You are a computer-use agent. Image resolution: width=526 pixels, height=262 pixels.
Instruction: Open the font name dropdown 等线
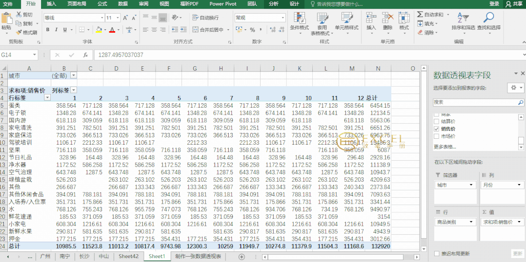(102, 18)
